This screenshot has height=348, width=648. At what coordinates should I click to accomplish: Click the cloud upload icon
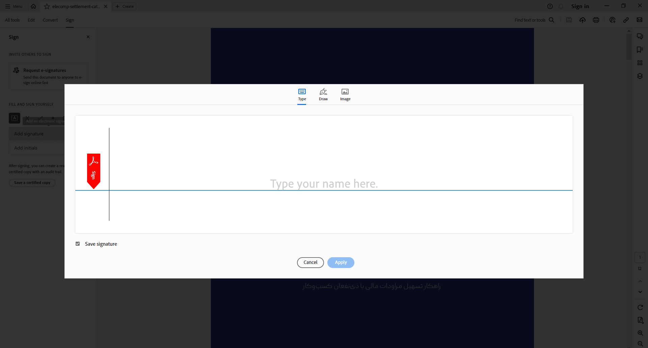pos(583,20)
